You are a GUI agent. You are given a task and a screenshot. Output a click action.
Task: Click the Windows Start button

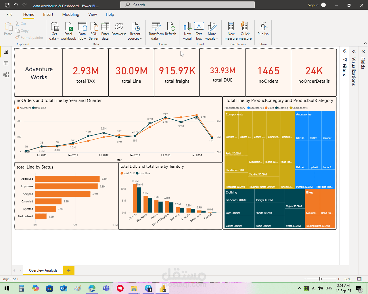[7, 288]
